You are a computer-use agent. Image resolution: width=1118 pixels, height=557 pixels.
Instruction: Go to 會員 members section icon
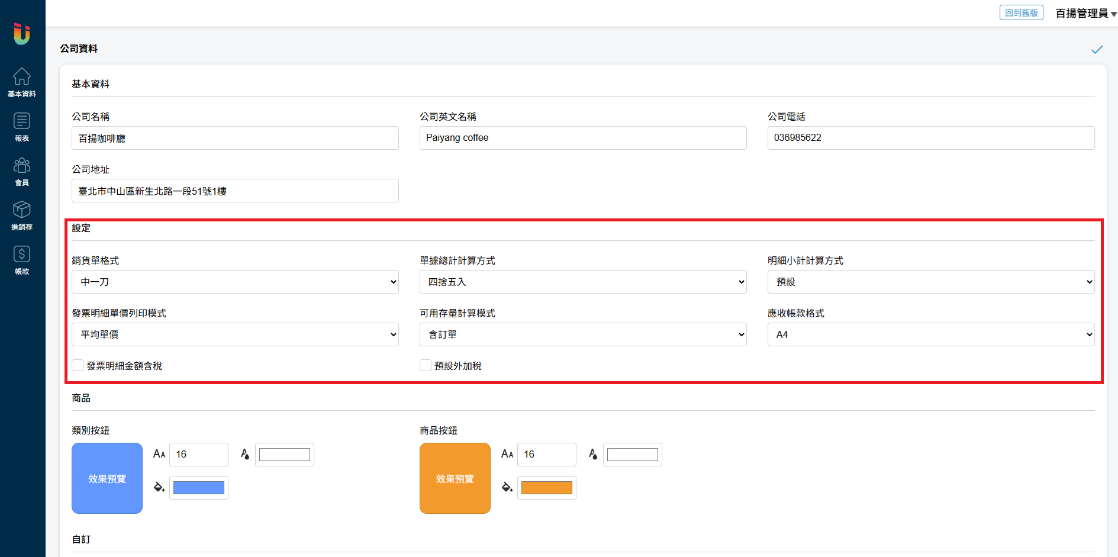(22, 166)
